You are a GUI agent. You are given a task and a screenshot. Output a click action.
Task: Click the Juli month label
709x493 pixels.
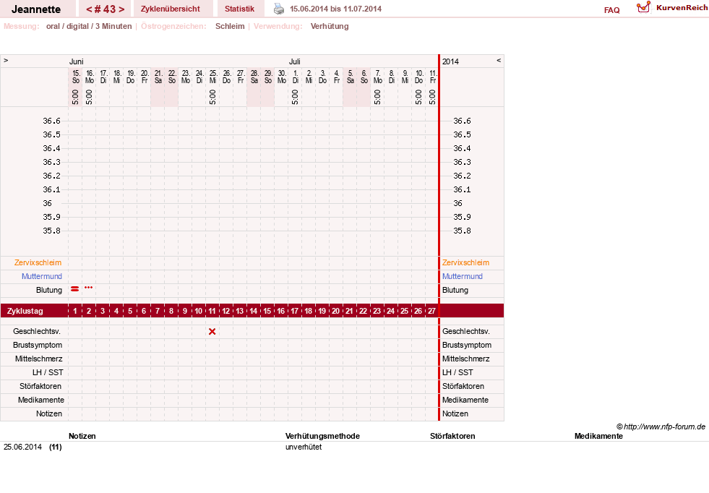coord(294,61)
